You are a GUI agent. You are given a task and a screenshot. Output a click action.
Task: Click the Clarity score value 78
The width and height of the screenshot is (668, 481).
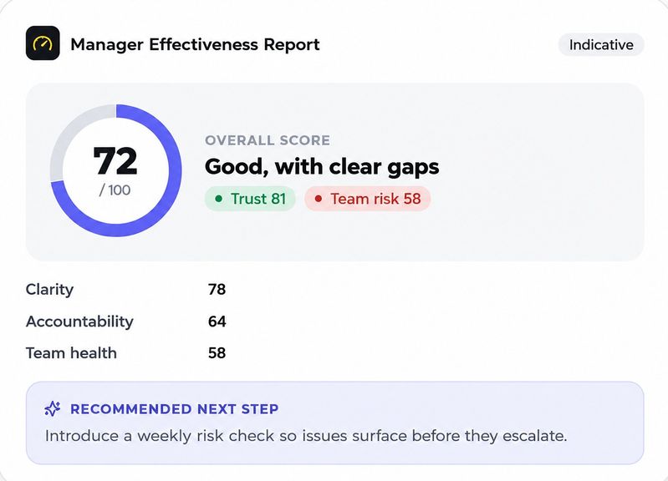[x=217, y=290]
